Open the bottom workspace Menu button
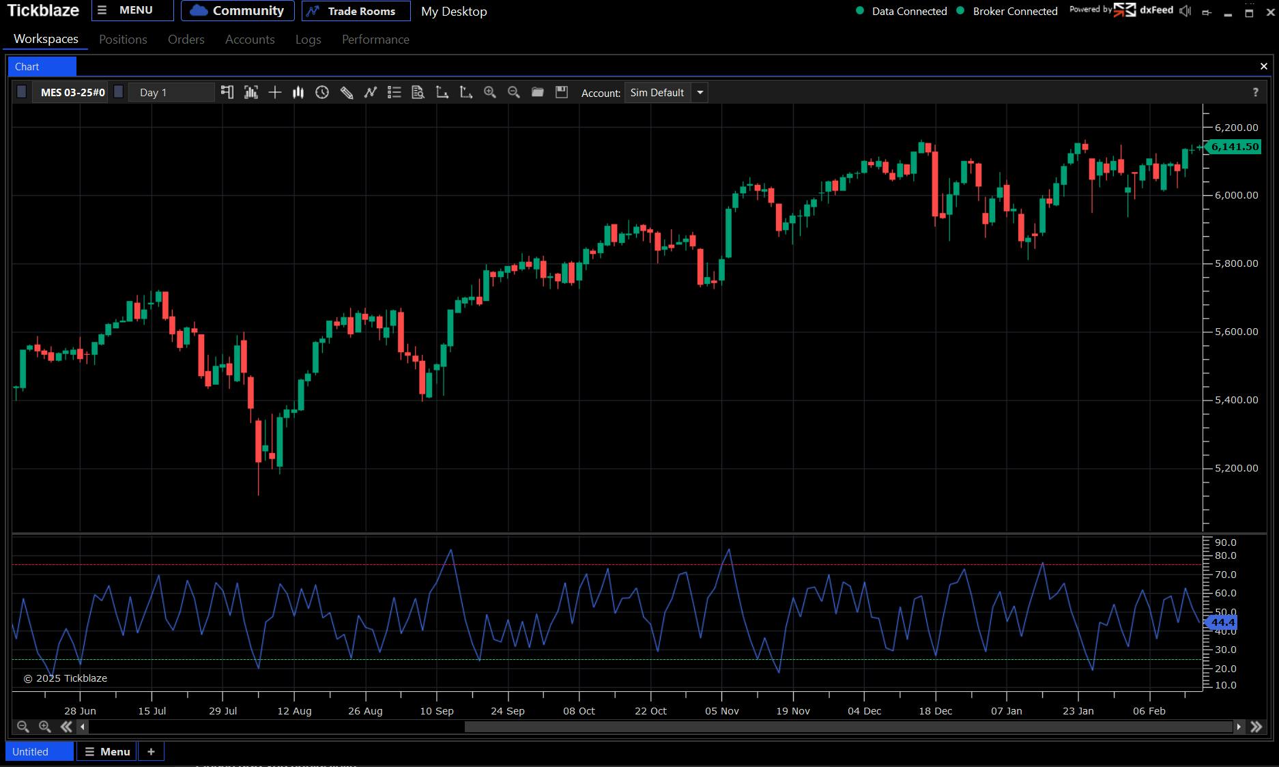The height and width of the screenshot is (767, 1279). tap(107, 751)
